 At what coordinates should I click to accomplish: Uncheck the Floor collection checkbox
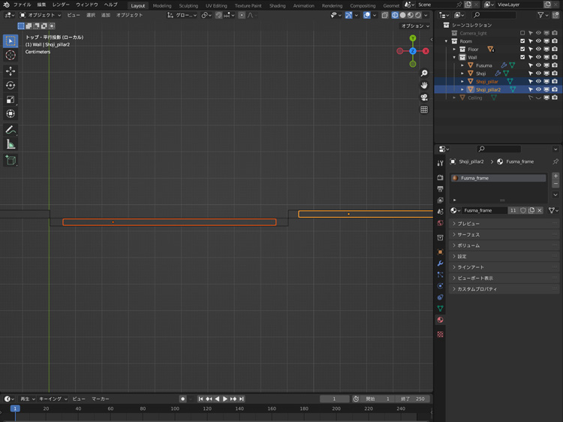point(522,50)
